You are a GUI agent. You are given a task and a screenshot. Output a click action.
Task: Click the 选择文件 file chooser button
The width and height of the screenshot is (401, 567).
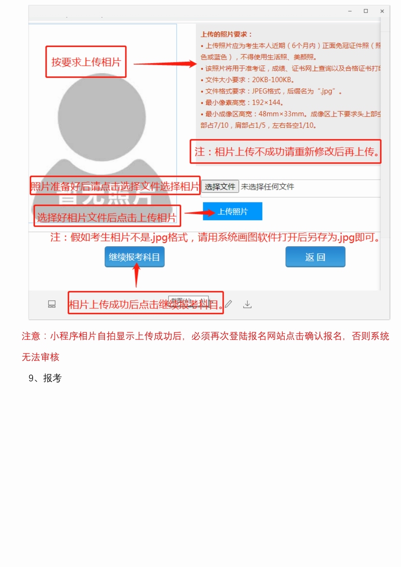220,186
